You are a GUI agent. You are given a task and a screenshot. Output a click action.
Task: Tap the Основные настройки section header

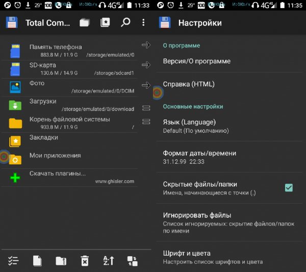pos(193,107)
